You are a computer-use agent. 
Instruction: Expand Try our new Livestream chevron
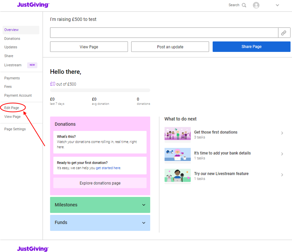[282, 175]
